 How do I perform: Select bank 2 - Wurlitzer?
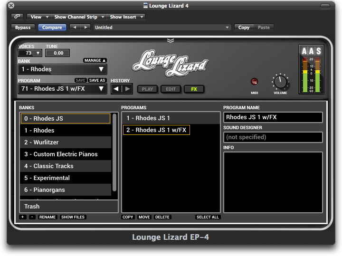66,142
